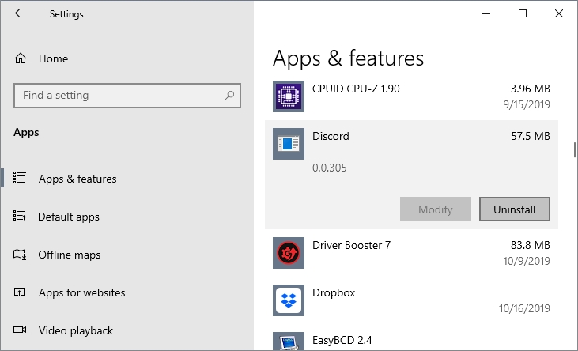Viewport: 578px width, 351px height.
Task: Uninstall the Discord app
Action: 514,209
